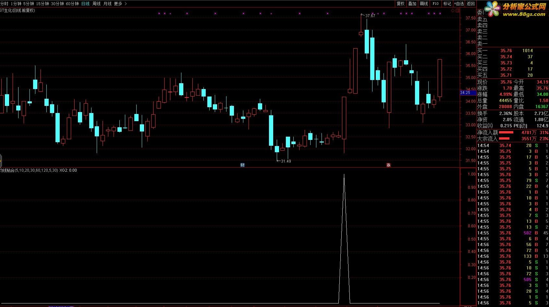
Task: Click the PE(动) 124.9 value
Action: click(x=543, y=126)
